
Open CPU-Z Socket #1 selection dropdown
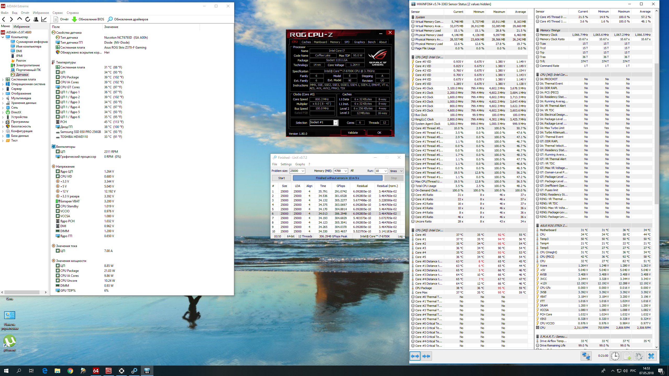click(x=336, y=123)
